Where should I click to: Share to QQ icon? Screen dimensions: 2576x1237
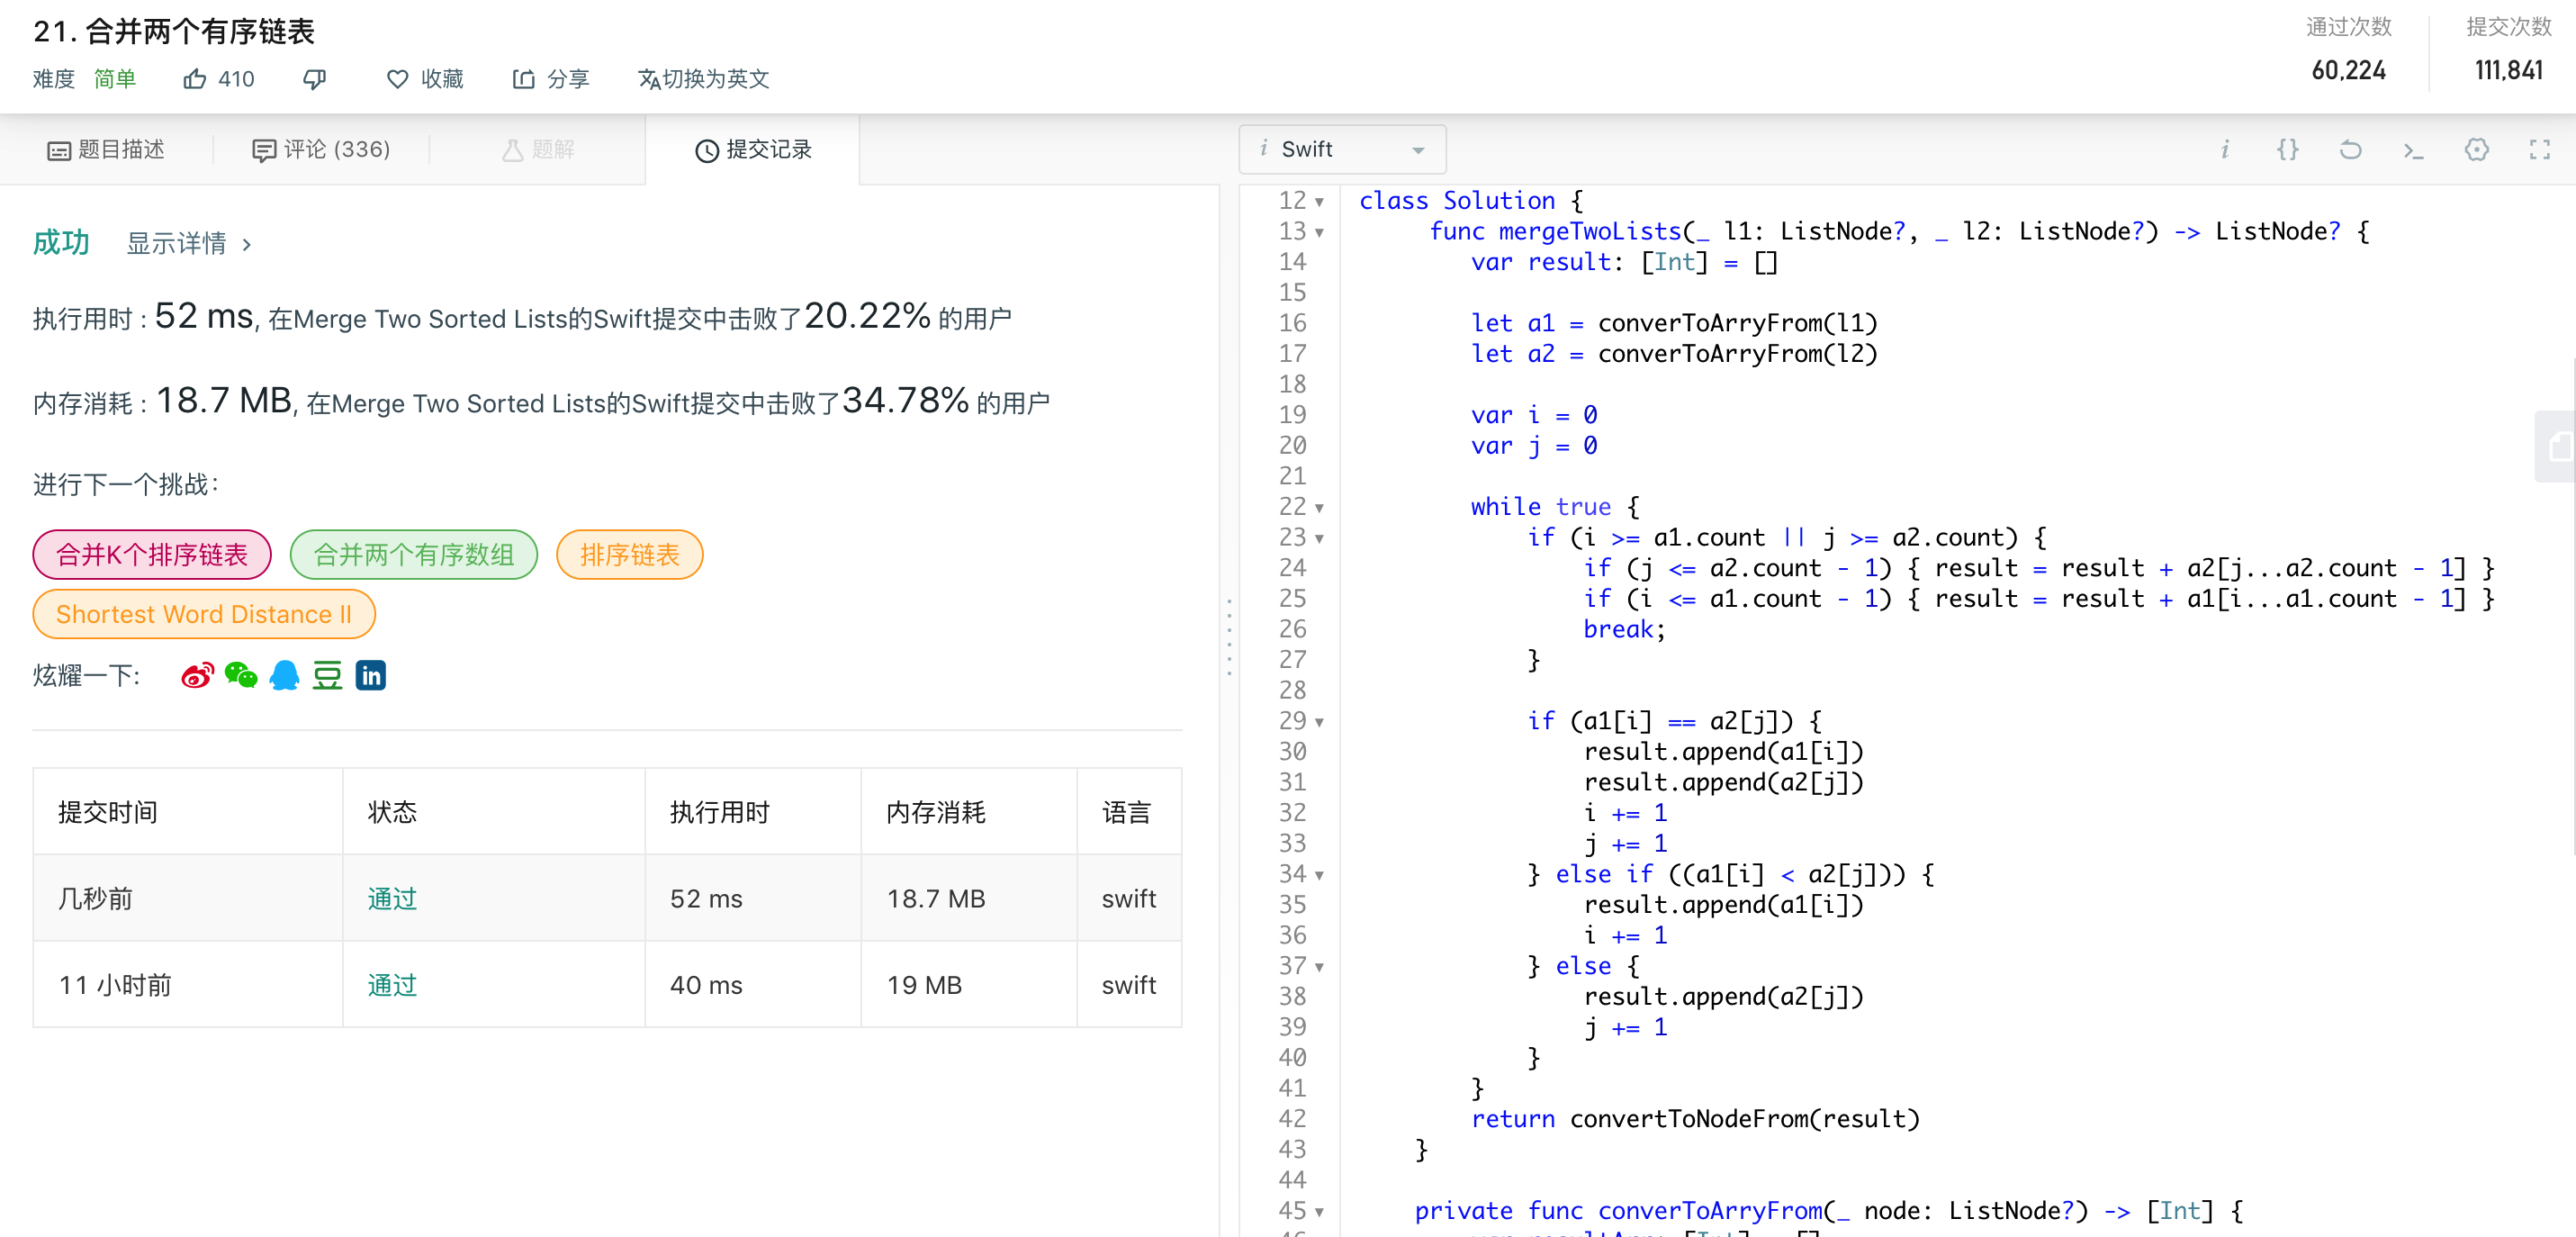click(284, 676)
